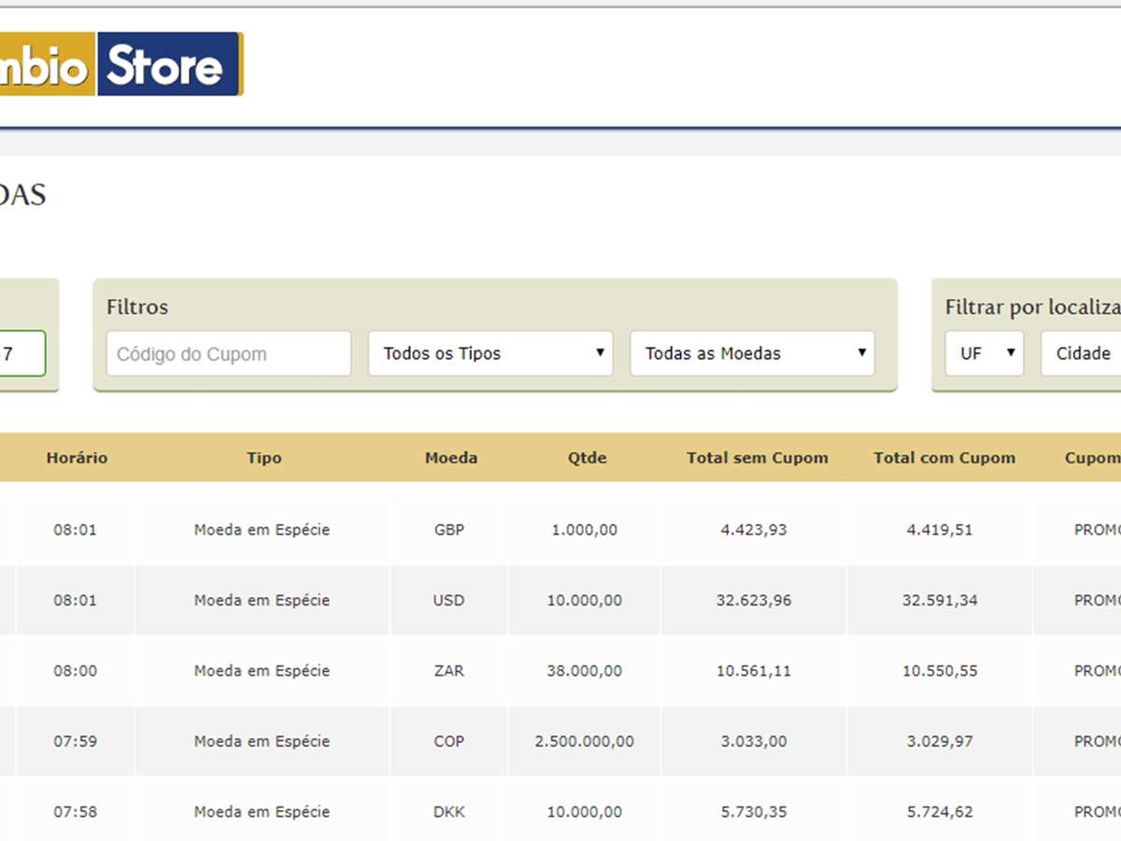This screenshot has width=1121, height=841.
Task: Focus the Código do Cupom field
Action: [x=229, y=354]
